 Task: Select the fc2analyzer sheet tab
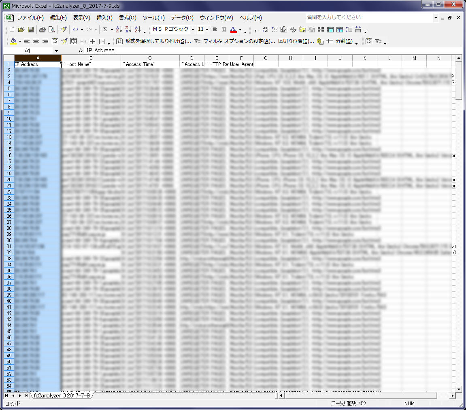pos(62,395)
